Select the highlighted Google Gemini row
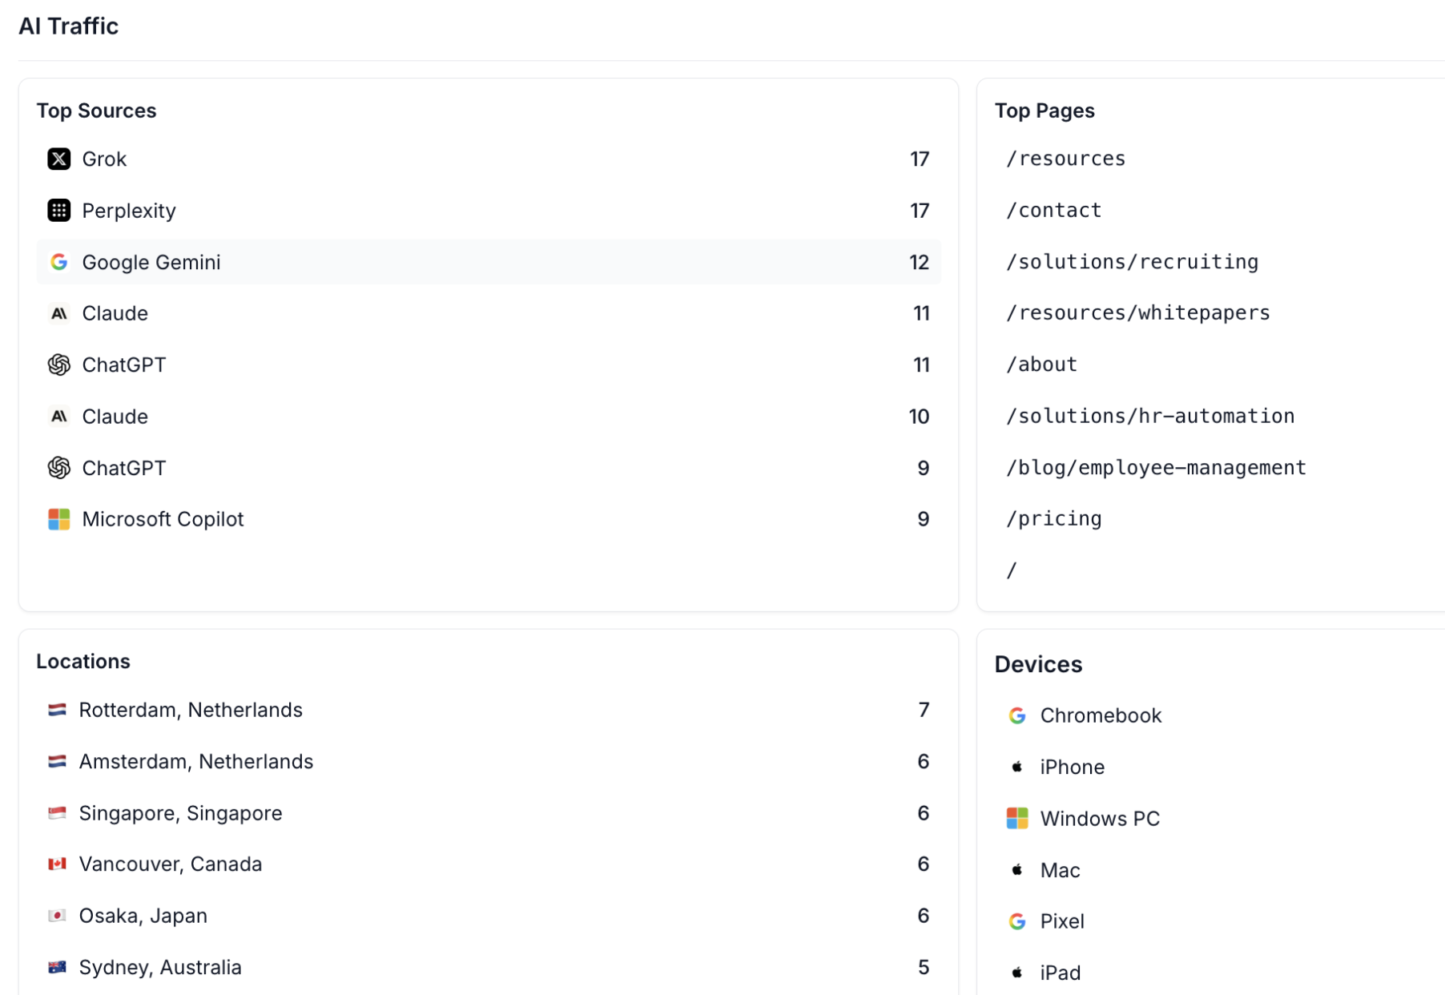Viewport: 1445px width, 995px height. [x=489, y=262]
